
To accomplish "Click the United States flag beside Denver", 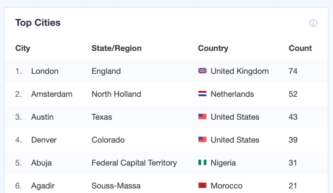I will (x=202, y=140).
